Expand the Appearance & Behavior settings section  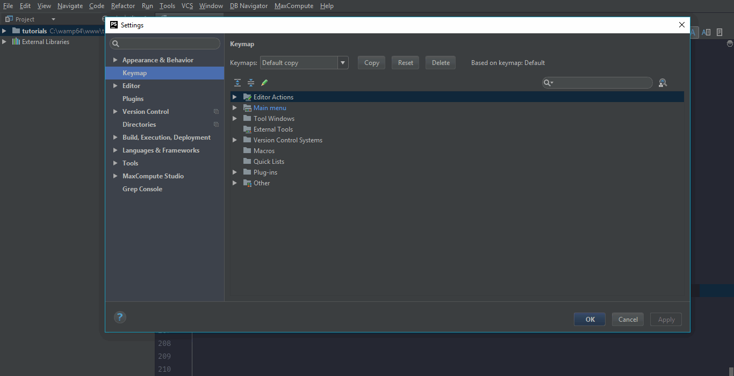tap(115, 60)
